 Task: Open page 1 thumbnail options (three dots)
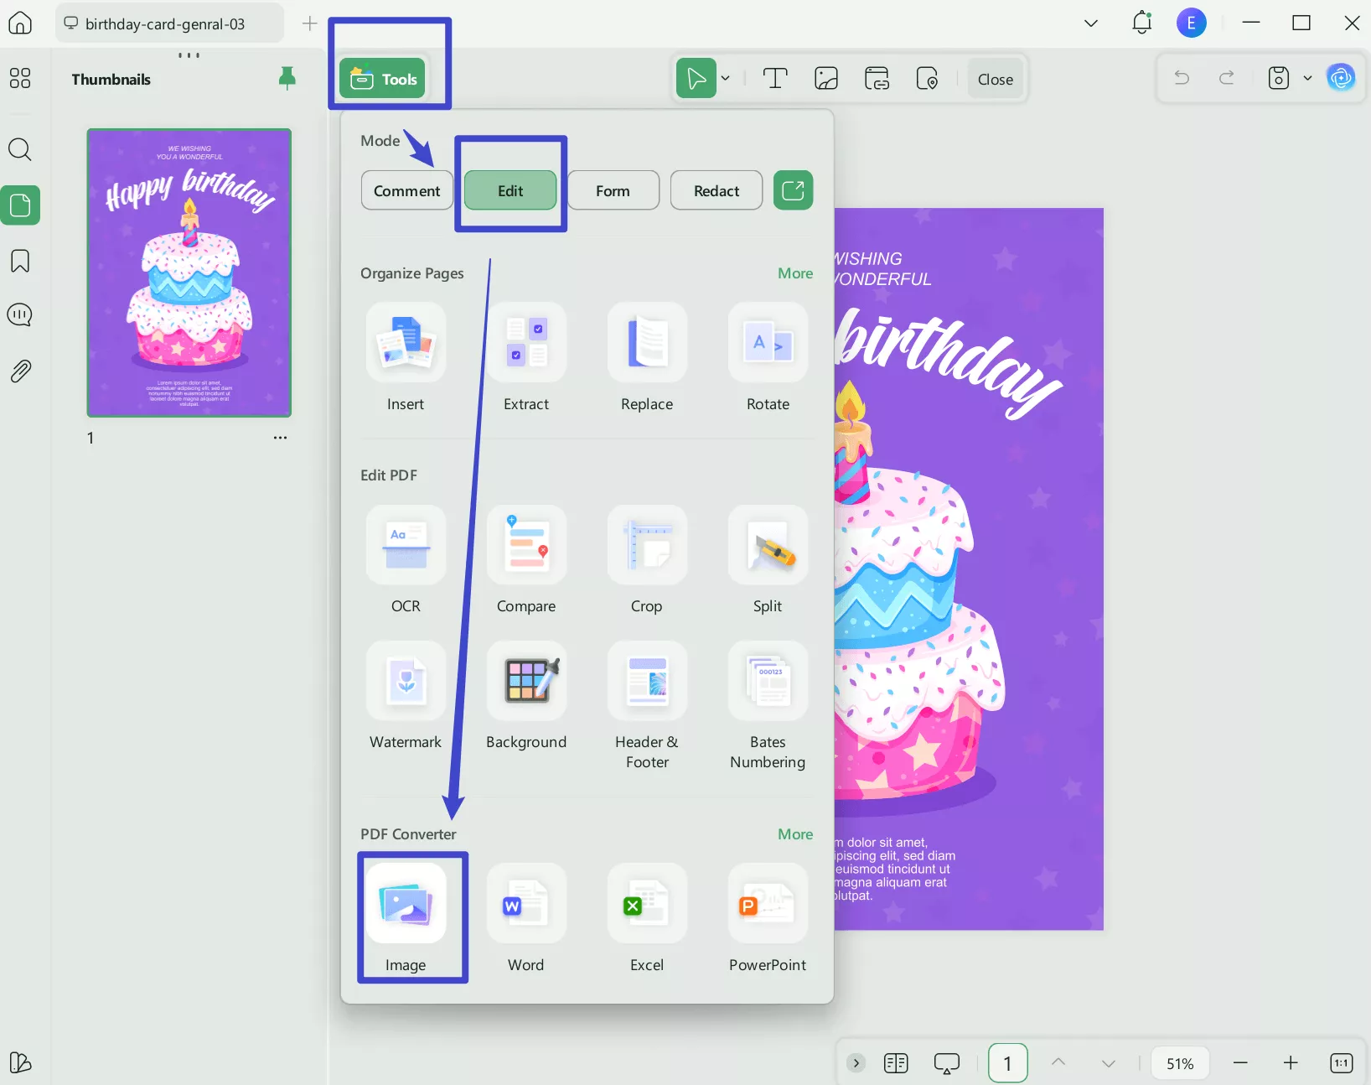[x=280, y=438]
